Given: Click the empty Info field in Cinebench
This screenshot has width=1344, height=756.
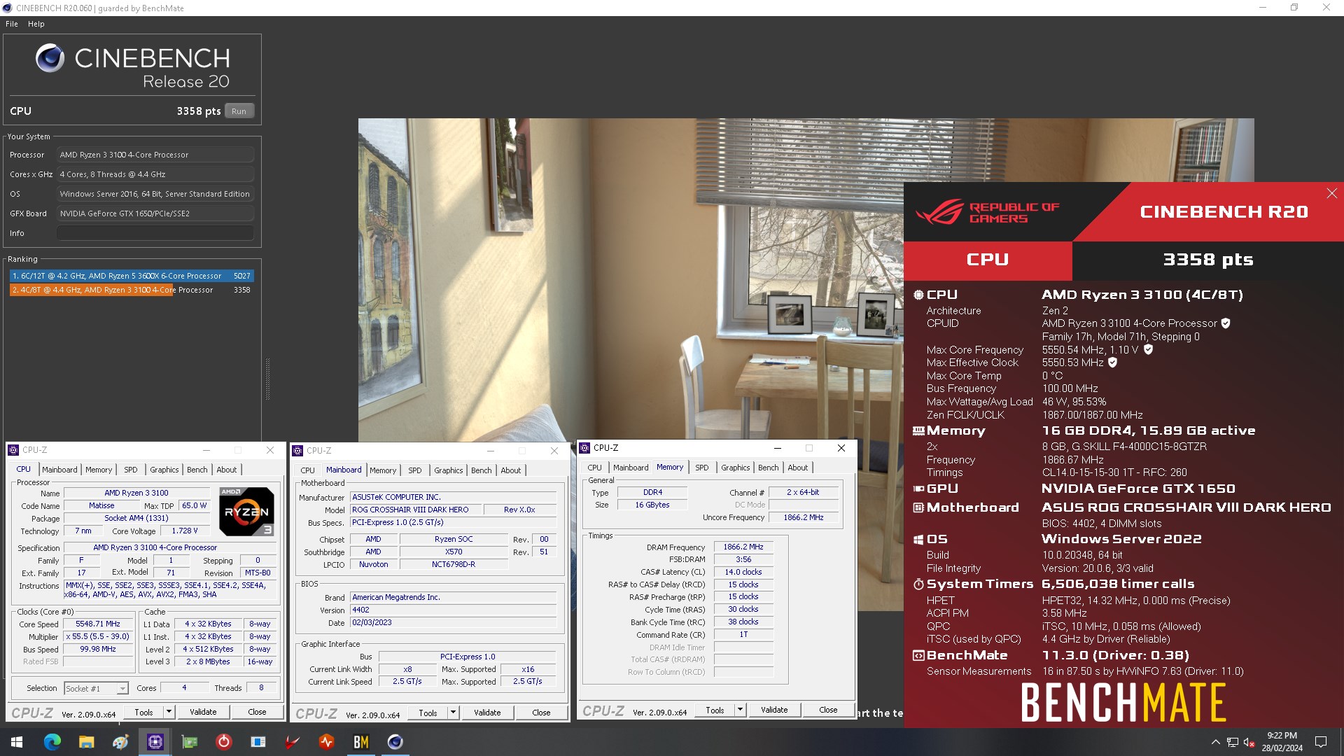Looking at the screenshot, I should click(x=155, y=233).
